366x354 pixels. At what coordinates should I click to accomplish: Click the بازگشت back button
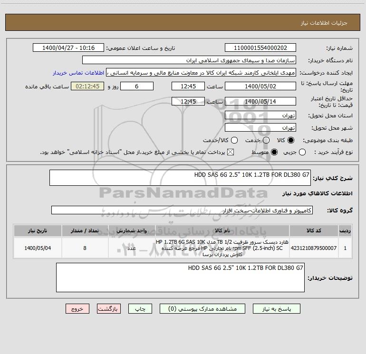pyautogui.click(x=109, y=309)
